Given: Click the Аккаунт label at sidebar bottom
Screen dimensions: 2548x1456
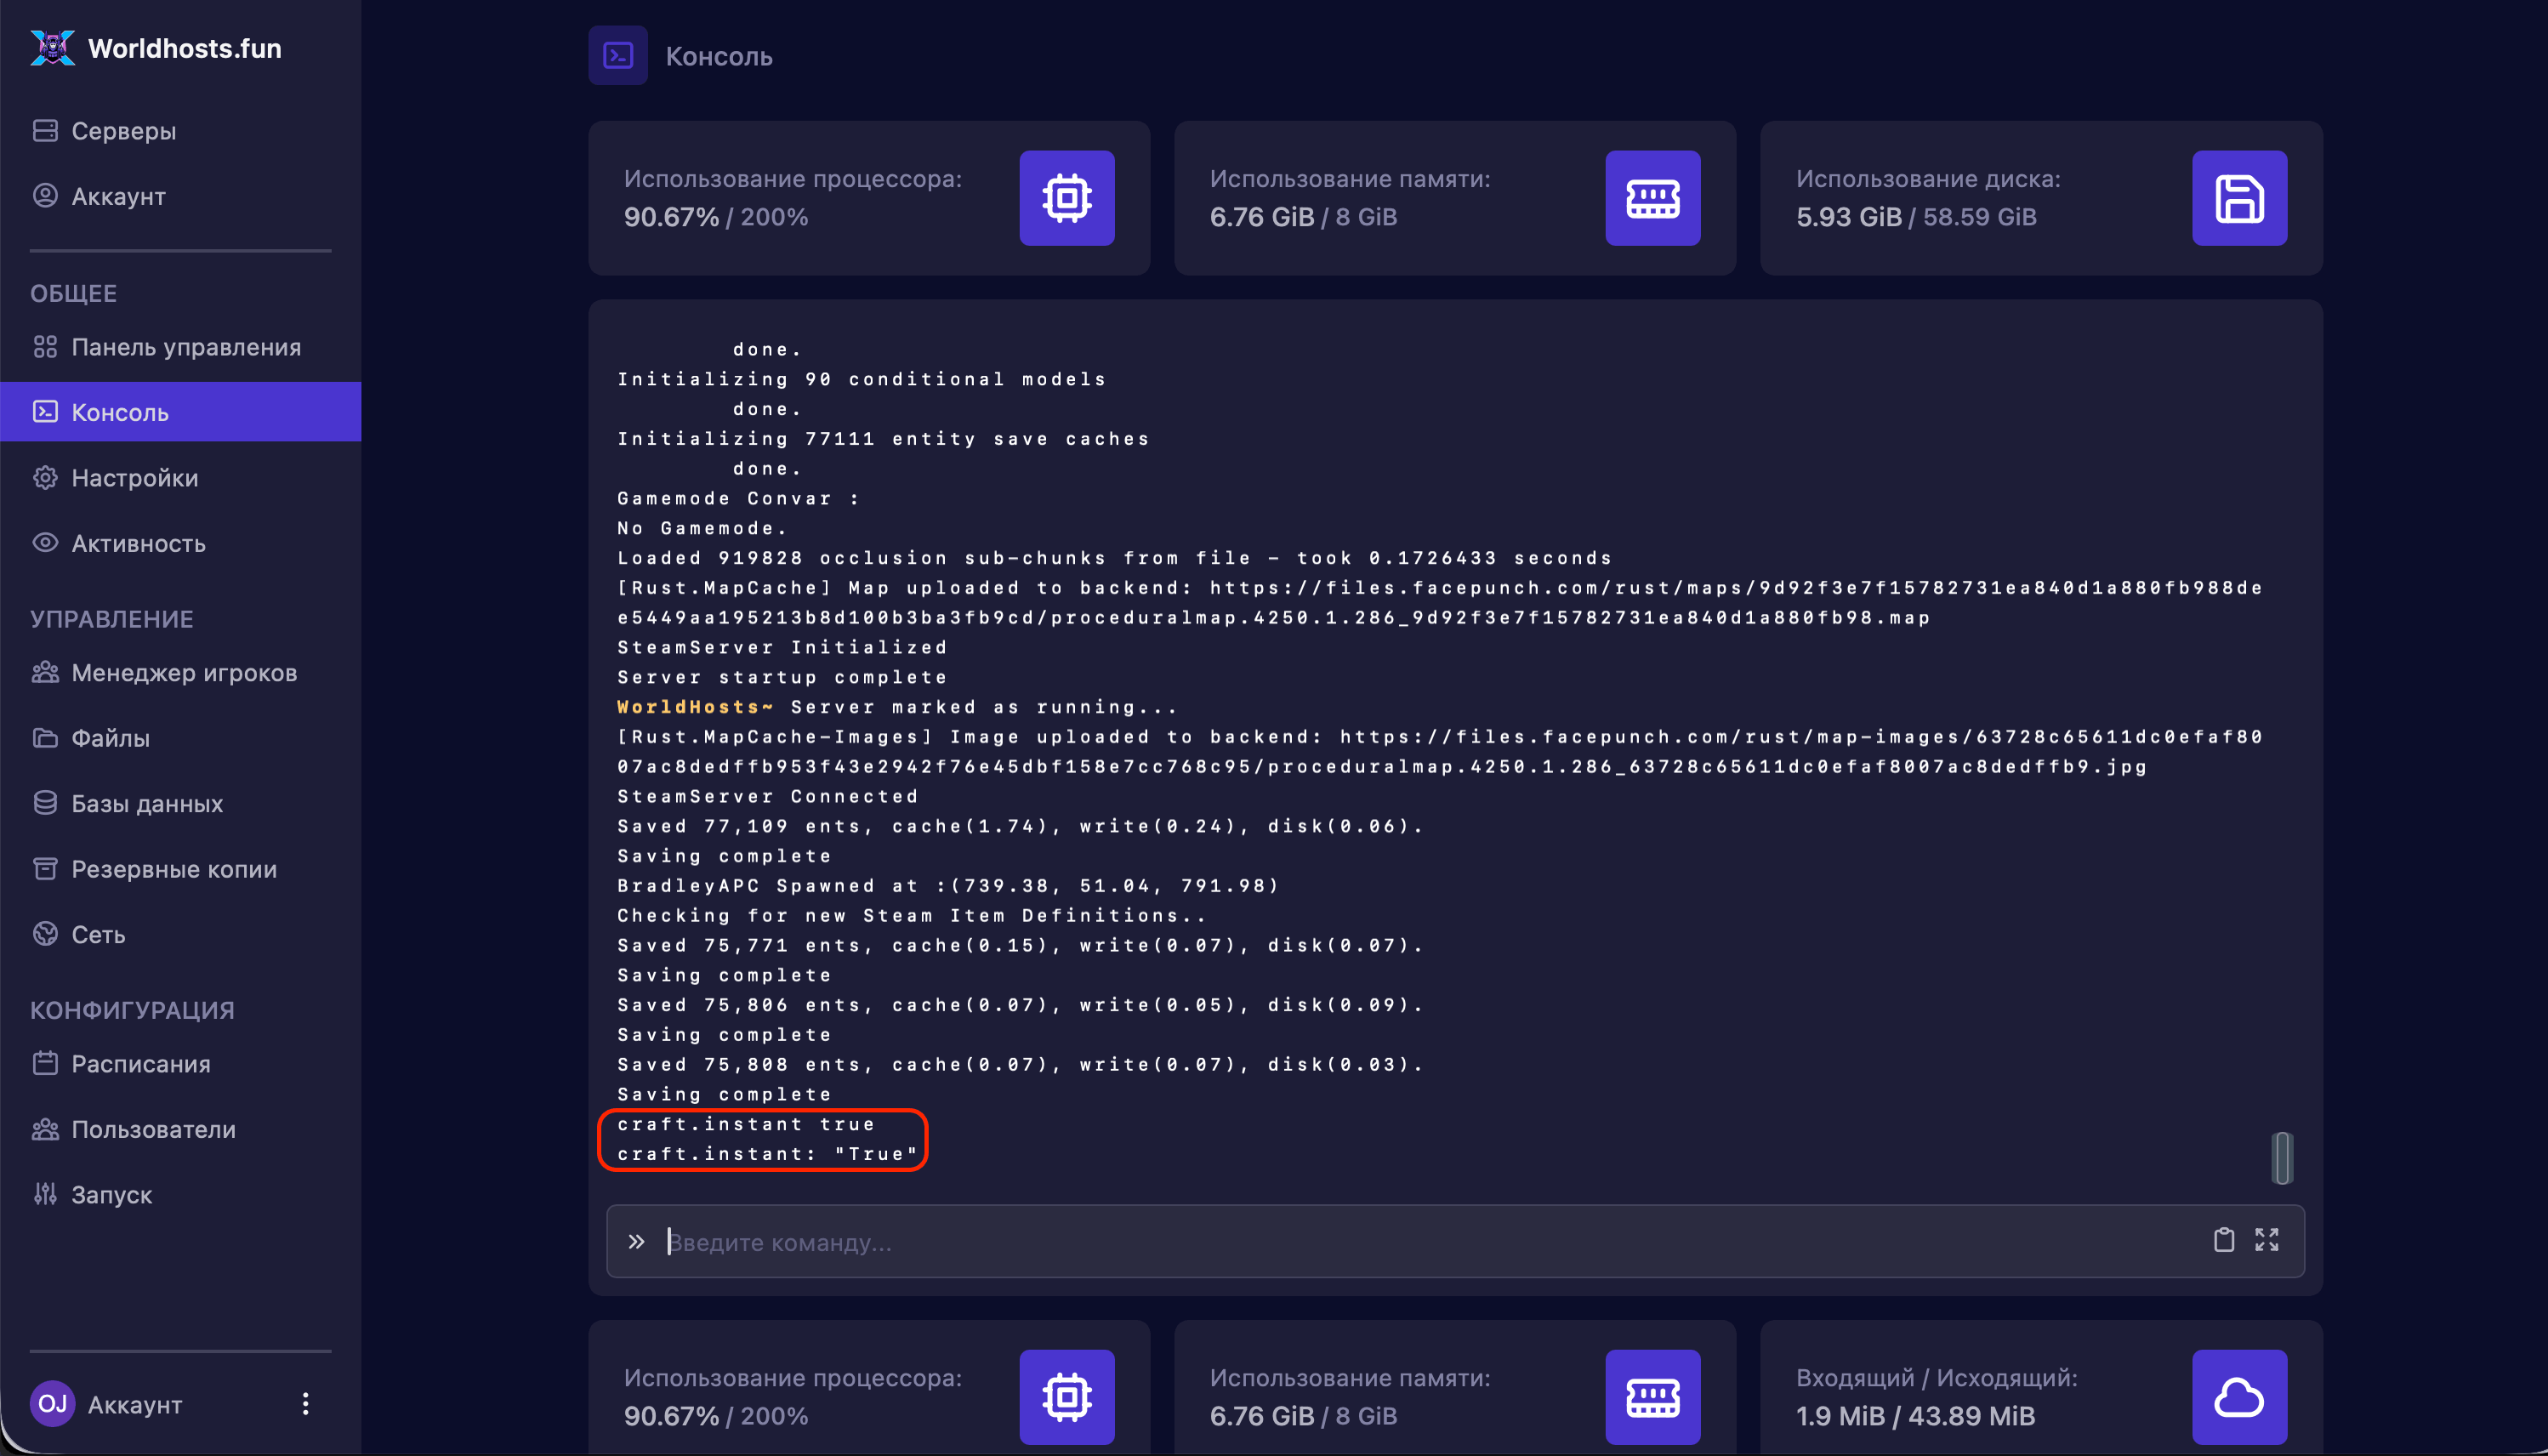Looking at the screenshot, I should (x=135, y=1405).
